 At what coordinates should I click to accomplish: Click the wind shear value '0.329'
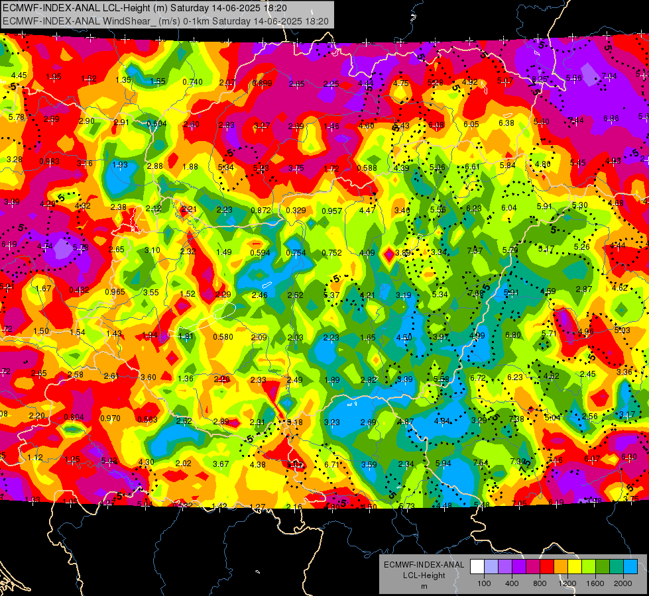[296, 211]
